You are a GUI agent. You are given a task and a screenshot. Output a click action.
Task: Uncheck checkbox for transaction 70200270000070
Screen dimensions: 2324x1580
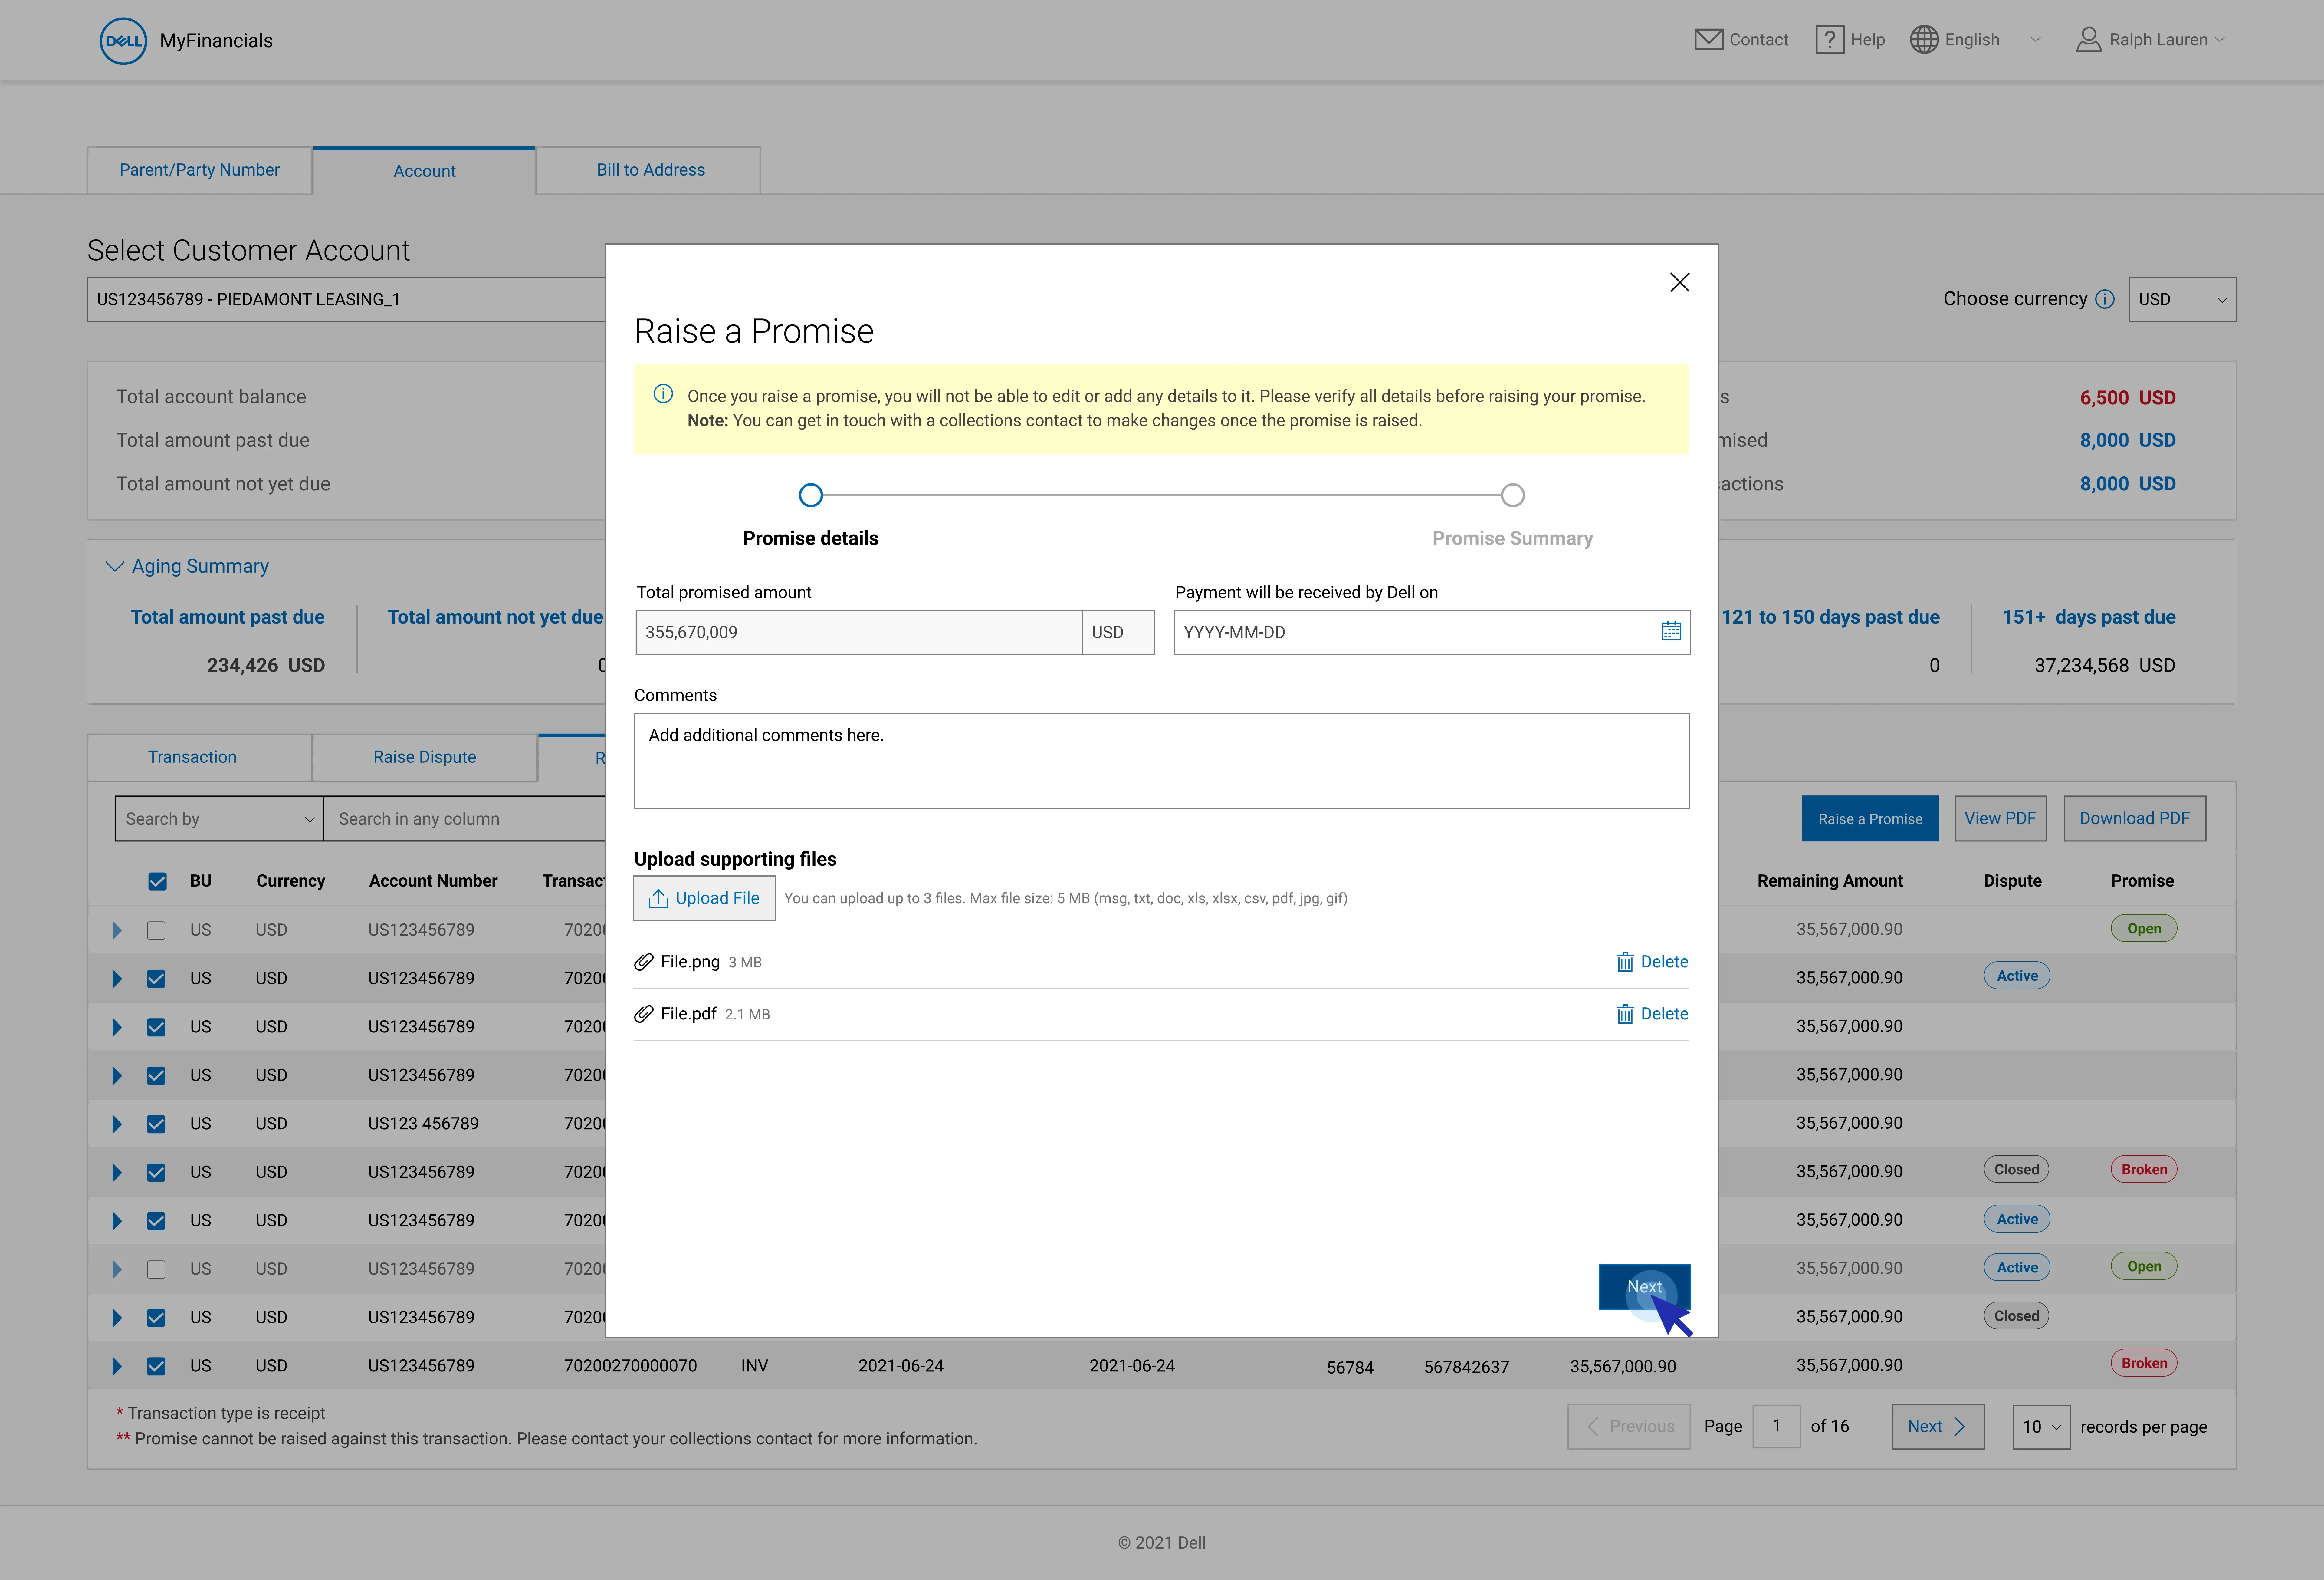156,1366
